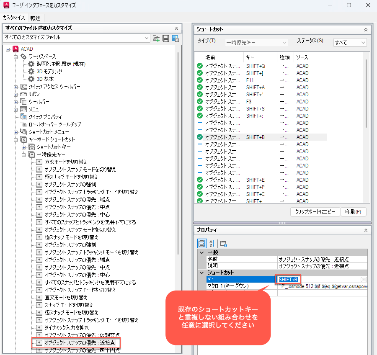This screenshot has width=377, height=355.
Task: Open the タイプ dropdown showing 一時優先キー
Action: [256, 42]
